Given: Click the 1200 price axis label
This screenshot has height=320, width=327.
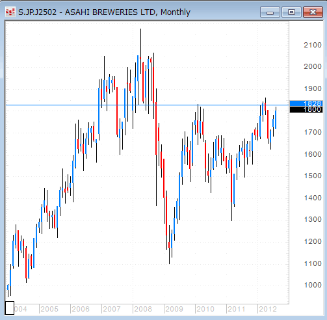Looking at the screenshot, I should coord(313,241).
